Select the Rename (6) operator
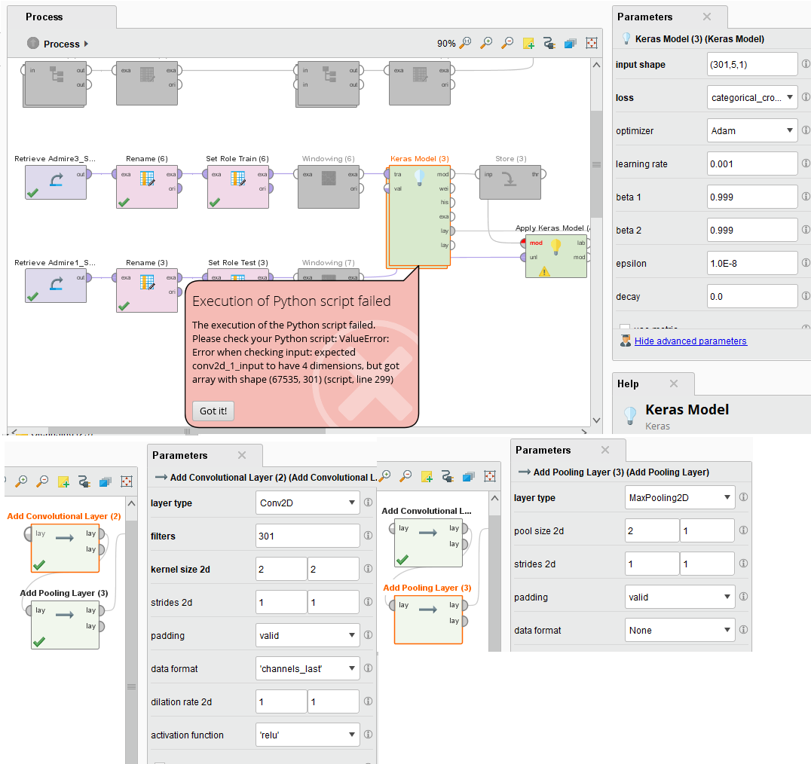The width and height of the screenshot is (811, 764). (147, 187)
